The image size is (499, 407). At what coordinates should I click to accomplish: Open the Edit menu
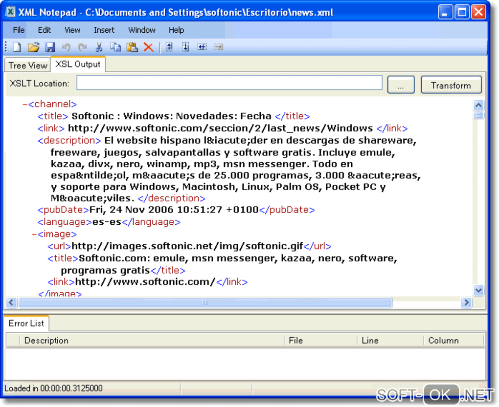pos(44,30)
